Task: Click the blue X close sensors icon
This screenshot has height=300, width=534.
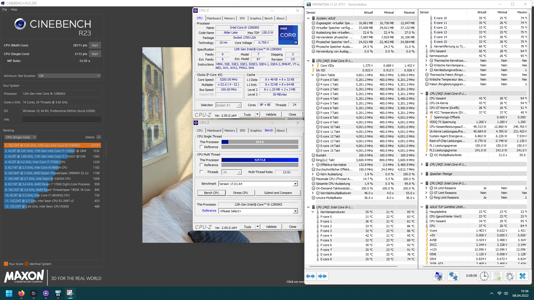Action: tap(522, 276)
